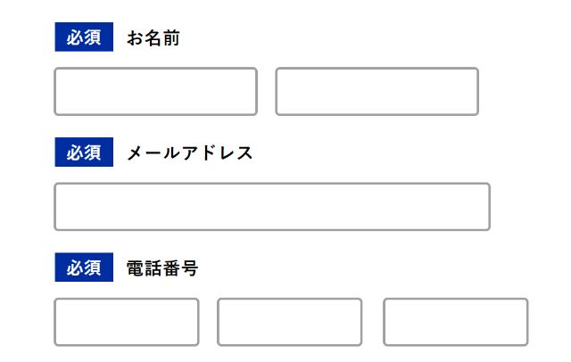Focus the right-hand お名前 input box

click(x=377, y=91)
